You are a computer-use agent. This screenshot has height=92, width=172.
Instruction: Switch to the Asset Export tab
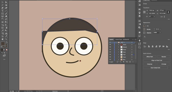[x=119, y=39]
